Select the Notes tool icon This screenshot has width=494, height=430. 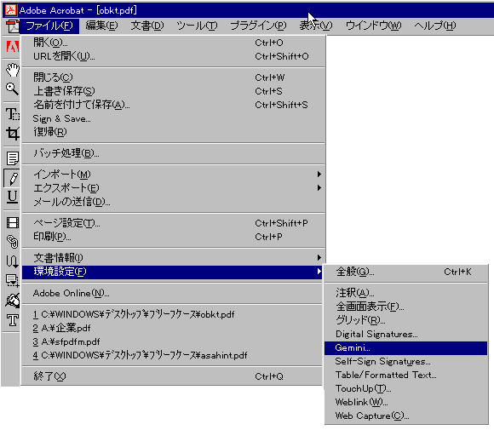(x=13, y=158)
